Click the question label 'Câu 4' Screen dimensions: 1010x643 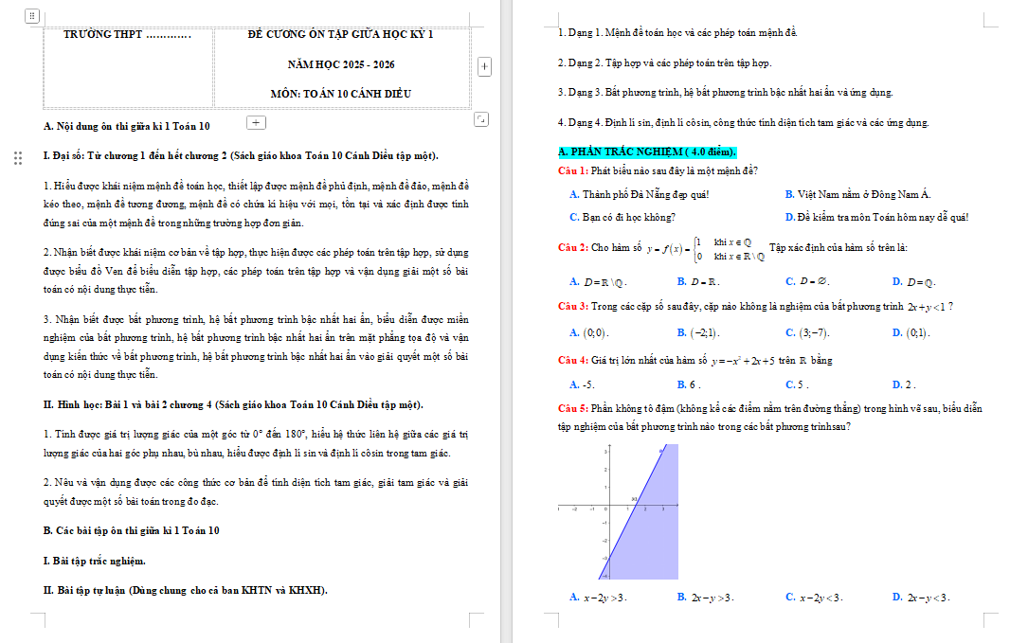click(x=573, y=361)
